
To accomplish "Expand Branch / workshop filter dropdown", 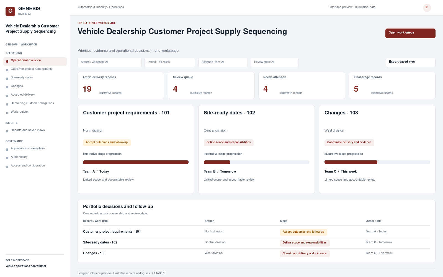I will tap(109, 62).
